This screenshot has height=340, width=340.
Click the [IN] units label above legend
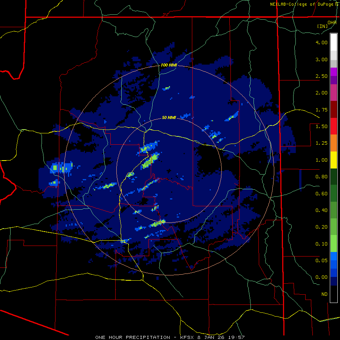point(323,26)
